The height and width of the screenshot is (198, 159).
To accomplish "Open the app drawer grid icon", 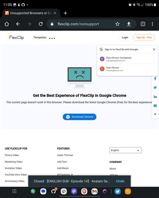I will pos(14,191).
